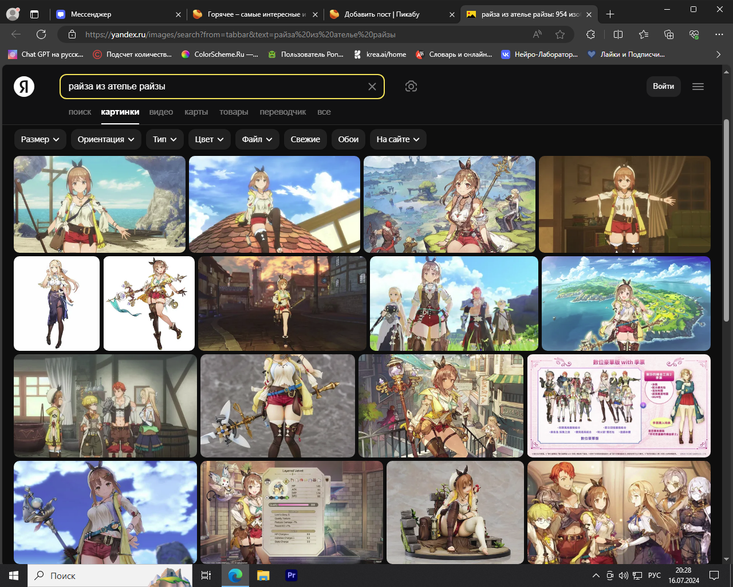The image size is (733, 587).
Task: Switch to the Мессенджер browser tab
Action: (x=115, y=14)
